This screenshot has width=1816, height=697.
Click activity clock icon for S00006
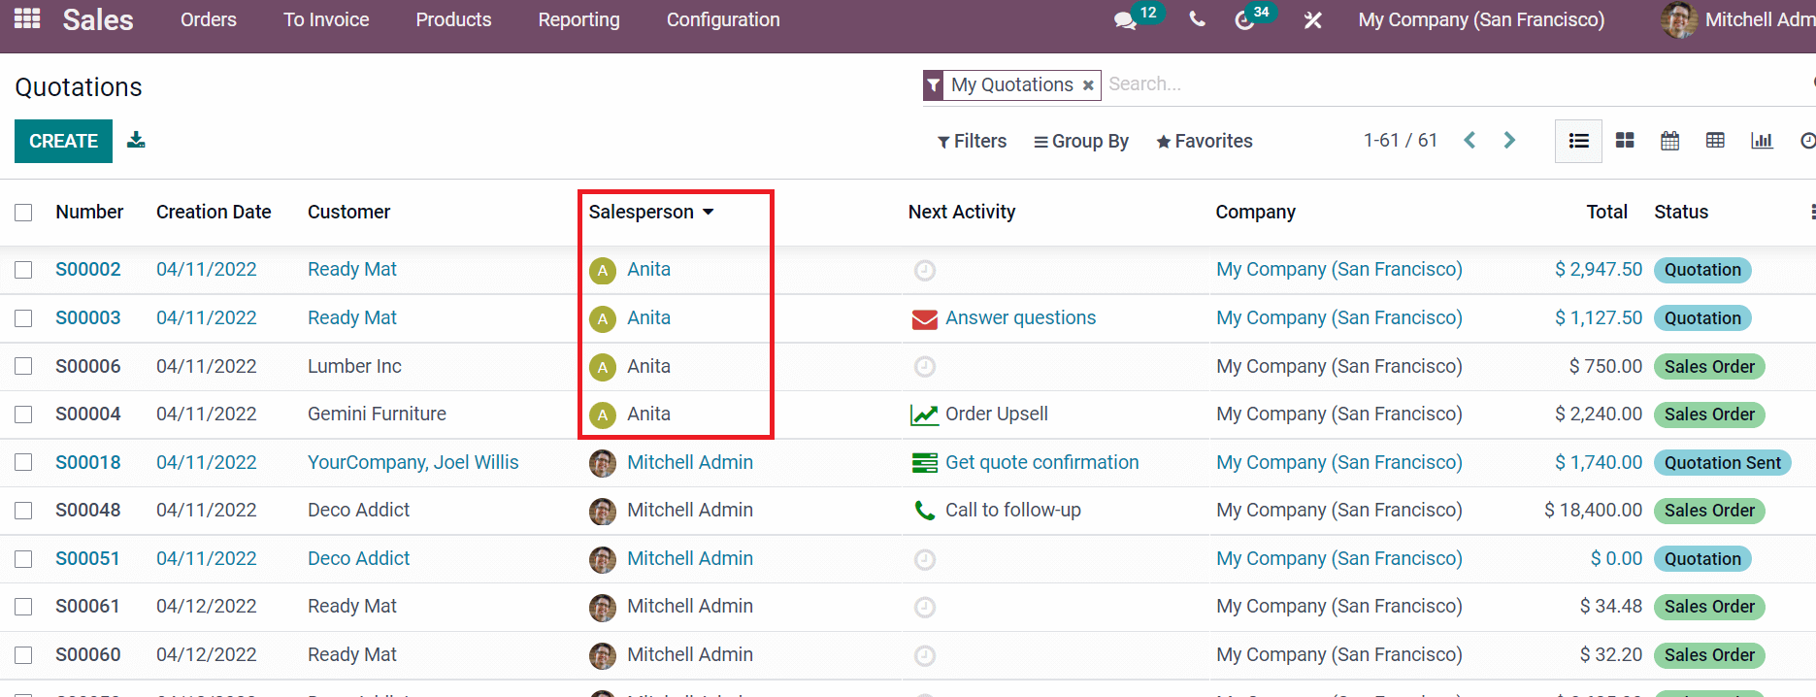point(925,366)
